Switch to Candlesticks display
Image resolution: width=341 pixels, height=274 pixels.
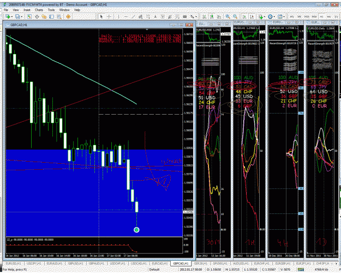(212, 16)
